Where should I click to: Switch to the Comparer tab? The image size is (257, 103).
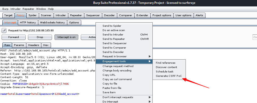point(126,15)
